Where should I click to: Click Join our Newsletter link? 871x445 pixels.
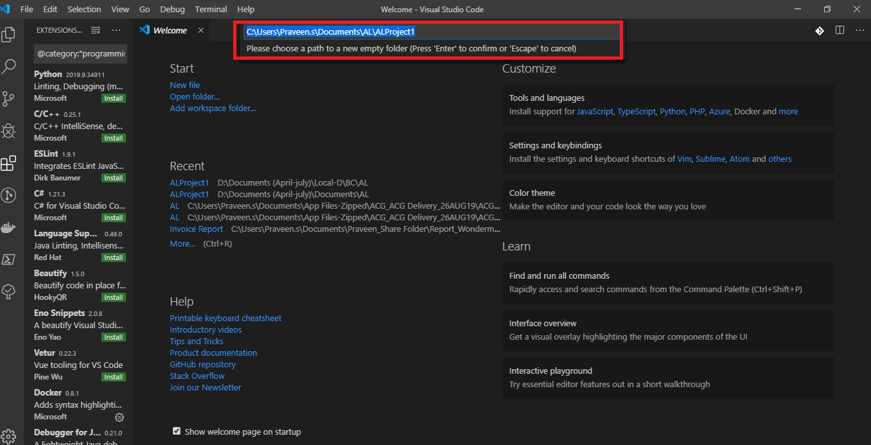pos(206,387)
